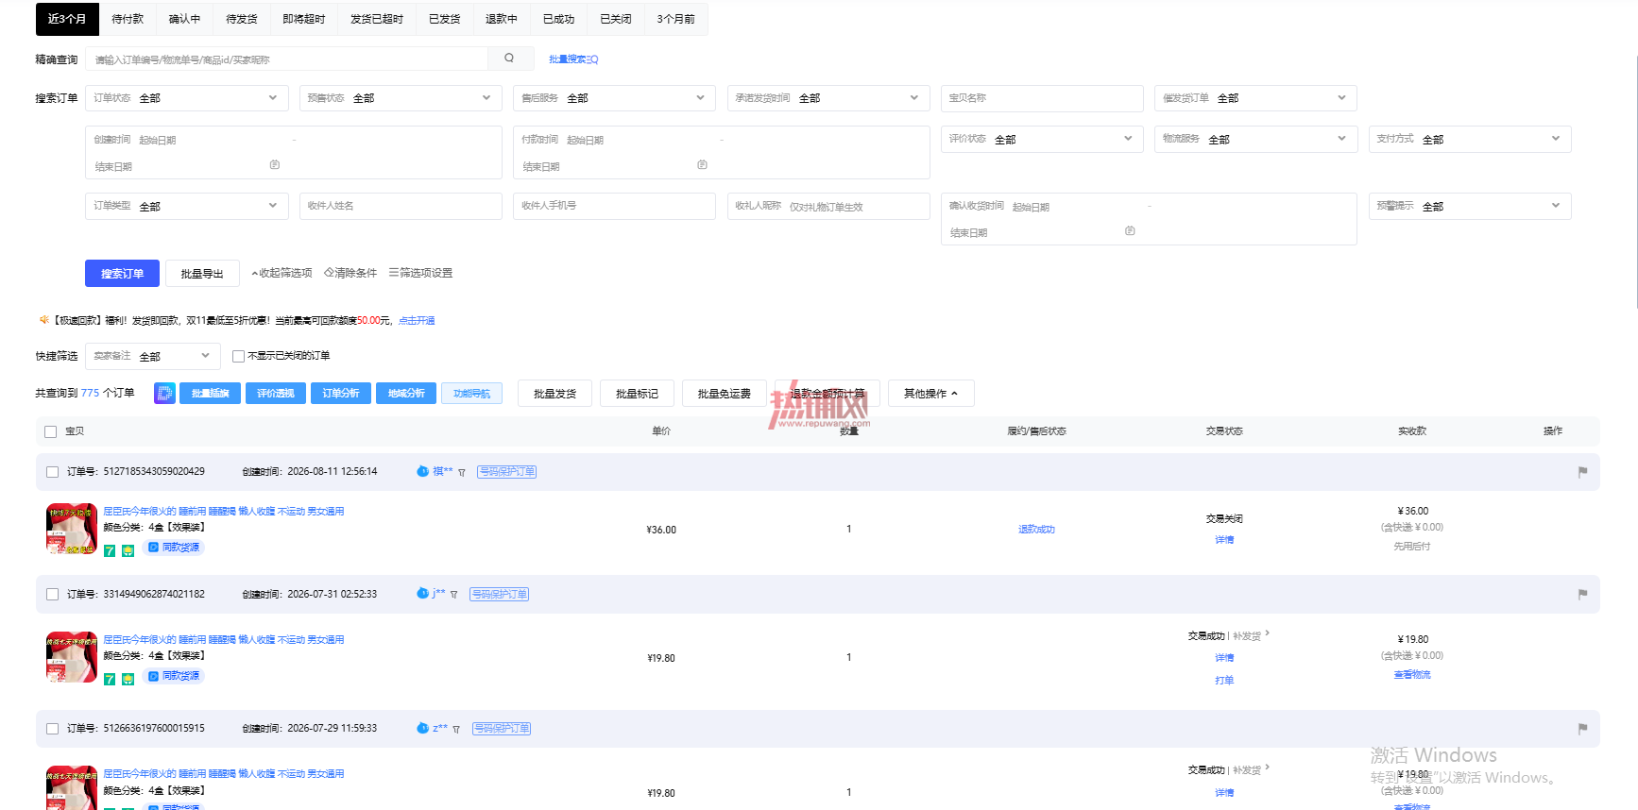The height and width of the screenshot is (810, 1638).
Task: Switch to the 待发货 tab
Action: [x=242, y=19]
